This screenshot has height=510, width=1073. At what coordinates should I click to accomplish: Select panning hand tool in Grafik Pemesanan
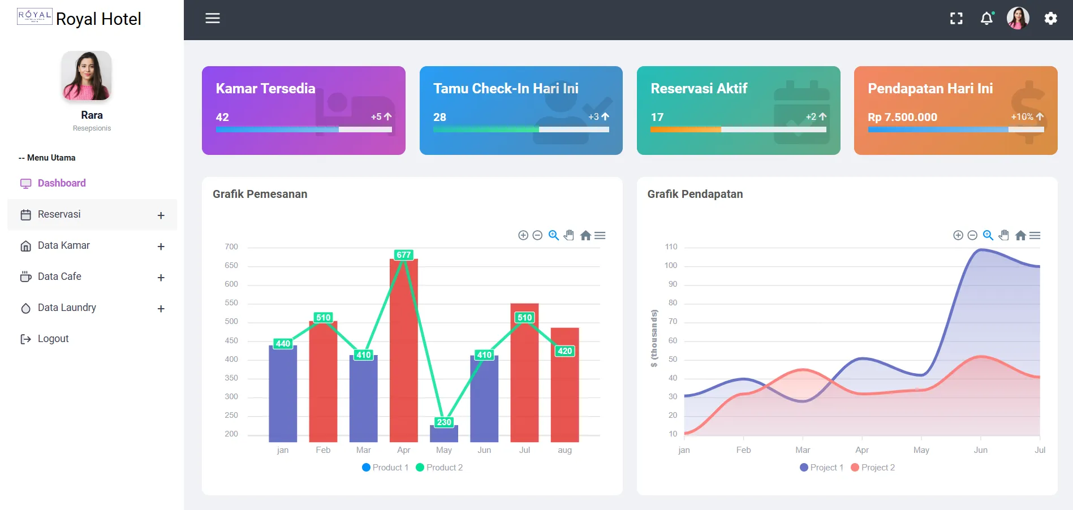tap(569, 235)
